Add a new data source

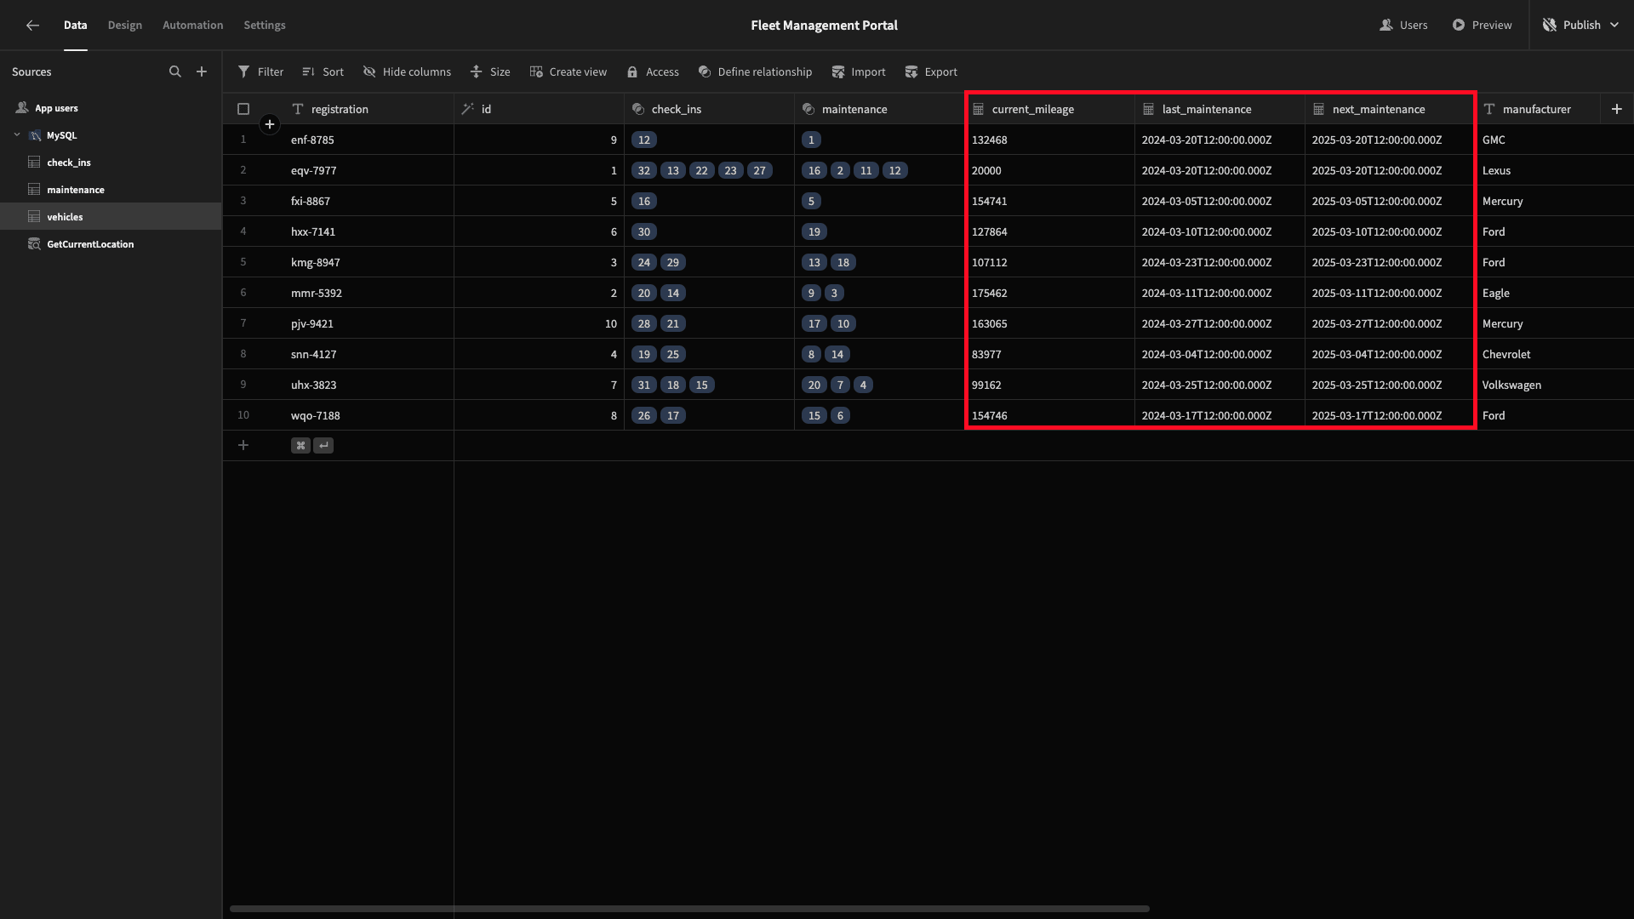coord(202,72)
